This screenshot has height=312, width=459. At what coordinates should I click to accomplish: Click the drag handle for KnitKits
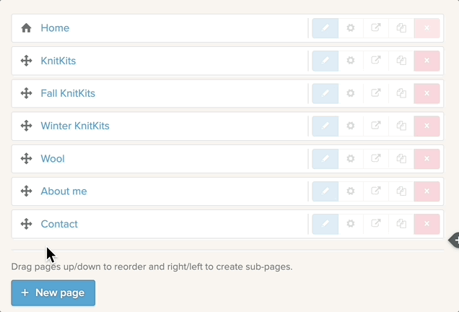pos(27,61)
